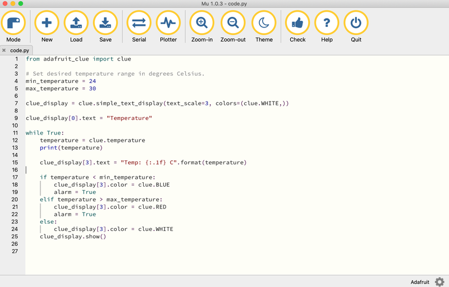449x287 pixels.
Task: Click the Adafruit mode label in status bar
Action: coord(420,281)
